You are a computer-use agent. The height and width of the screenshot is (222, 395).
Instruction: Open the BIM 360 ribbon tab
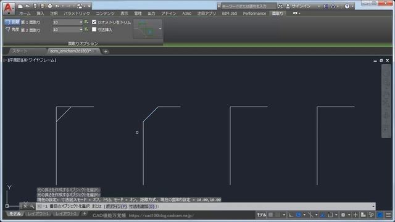tap(230, 14)
